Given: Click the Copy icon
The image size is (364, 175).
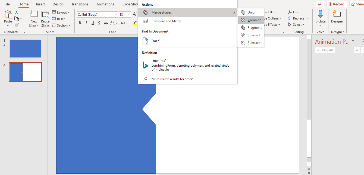Looking at the screenshot, I should coord(17,19).
